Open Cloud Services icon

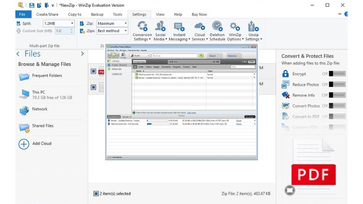click(x=200, y=27)
